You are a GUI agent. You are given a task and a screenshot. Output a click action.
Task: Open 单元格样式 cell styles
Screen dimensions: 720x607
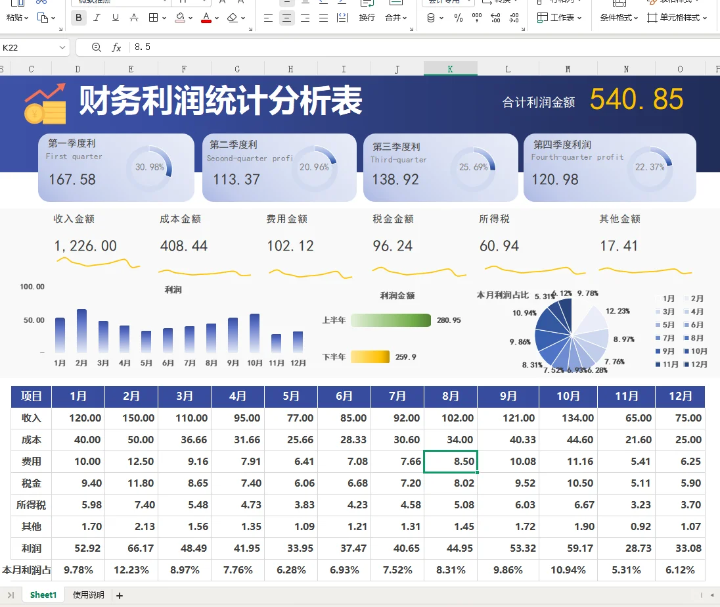pyautogui.click(x=677, y=18)
